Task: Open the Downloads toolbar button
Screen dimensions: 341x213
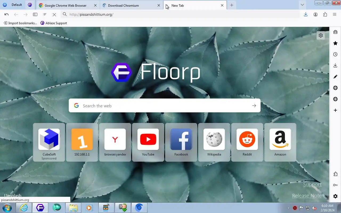Action: click(x=306, y=14)
